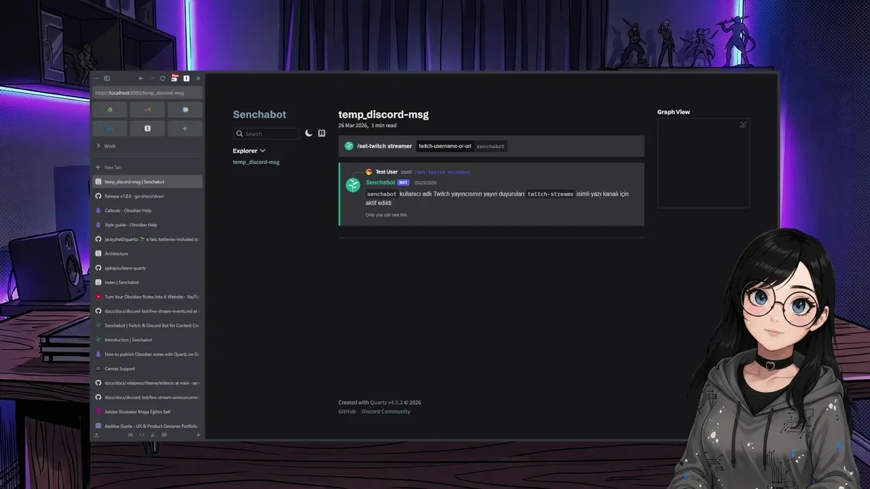The width and height of the screenshot is (870, 489).
Task: Open the white square pinned tile
Action: click(147, 128)
